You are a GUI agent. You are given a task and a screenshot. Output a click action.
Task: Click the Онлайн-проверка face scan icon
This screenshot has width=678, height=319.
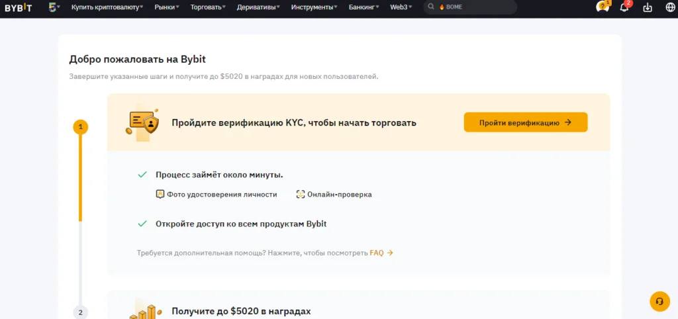[x=301, y=195]
